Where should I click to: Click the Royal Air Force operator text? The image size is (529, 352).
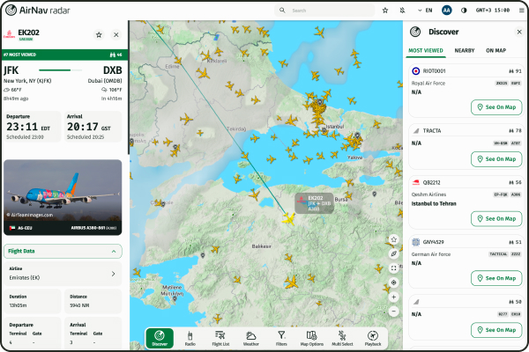428,84
